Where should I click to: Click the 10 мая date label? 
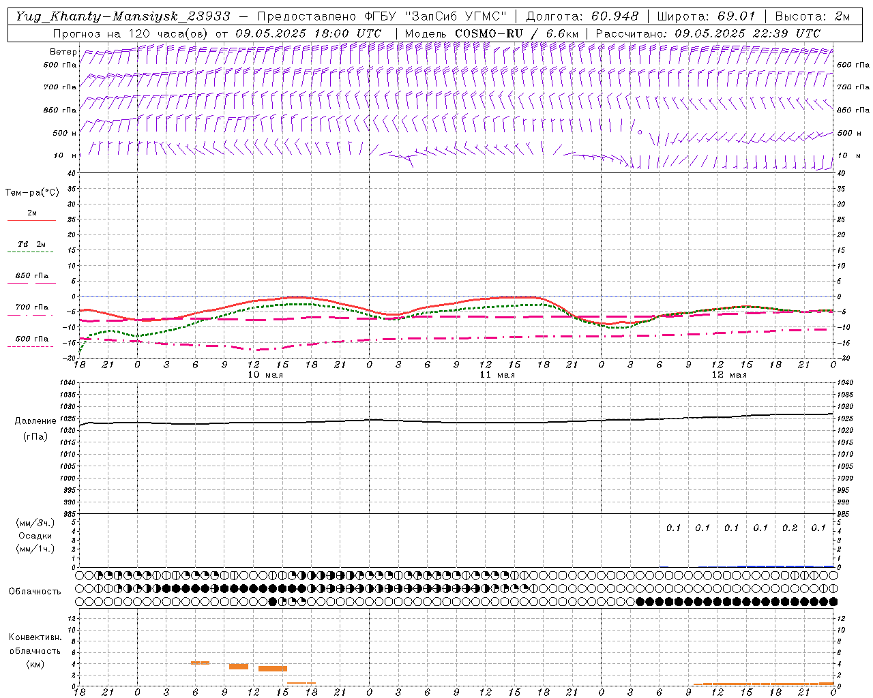tap(265, 375)
